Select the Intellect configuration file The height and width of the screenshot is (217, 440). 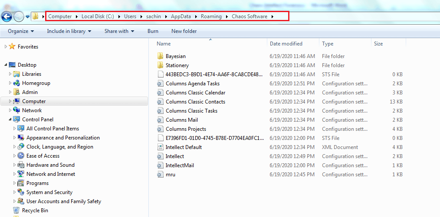coord(175,156)
